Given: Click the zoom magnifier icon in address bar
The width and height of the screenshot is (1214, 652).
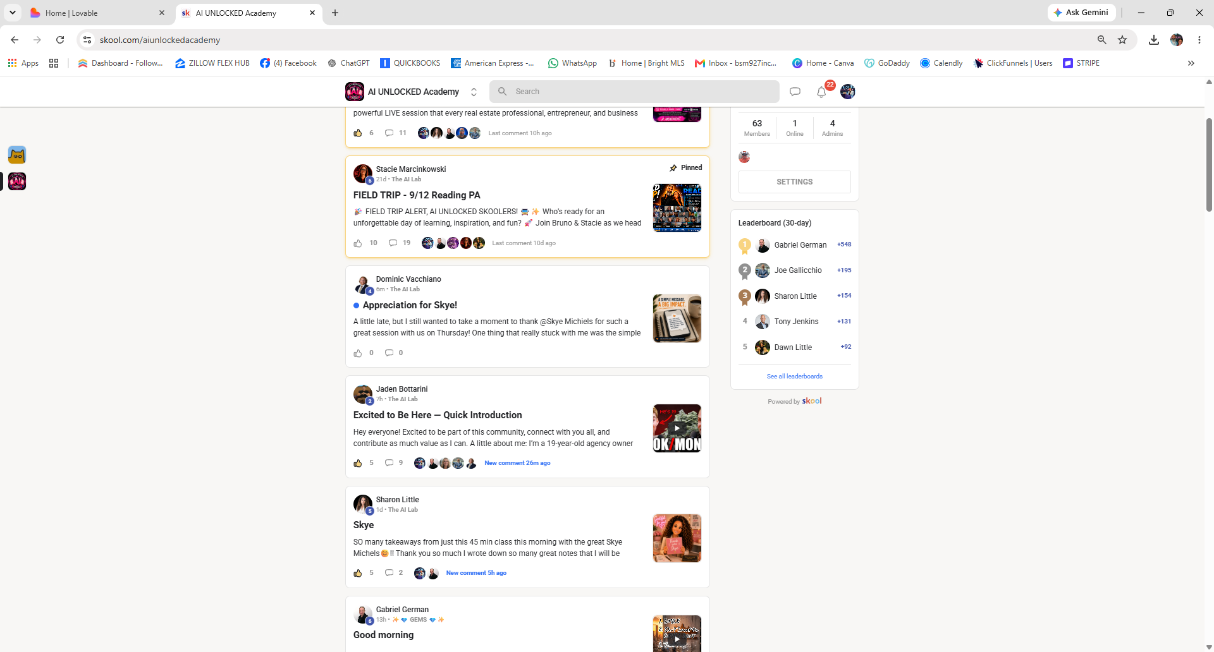Looking at the screenshot, I should [x=1102, y=40].
